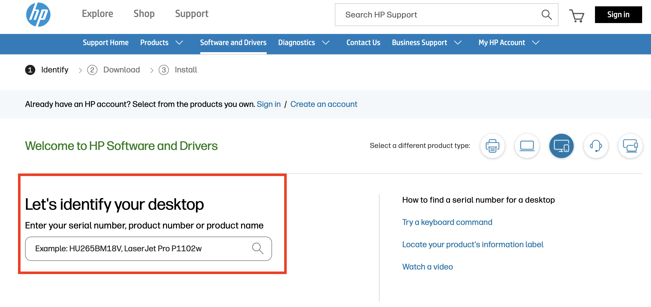
Task: Click the search magnifier in HP Support search
Action: [547, 15]
